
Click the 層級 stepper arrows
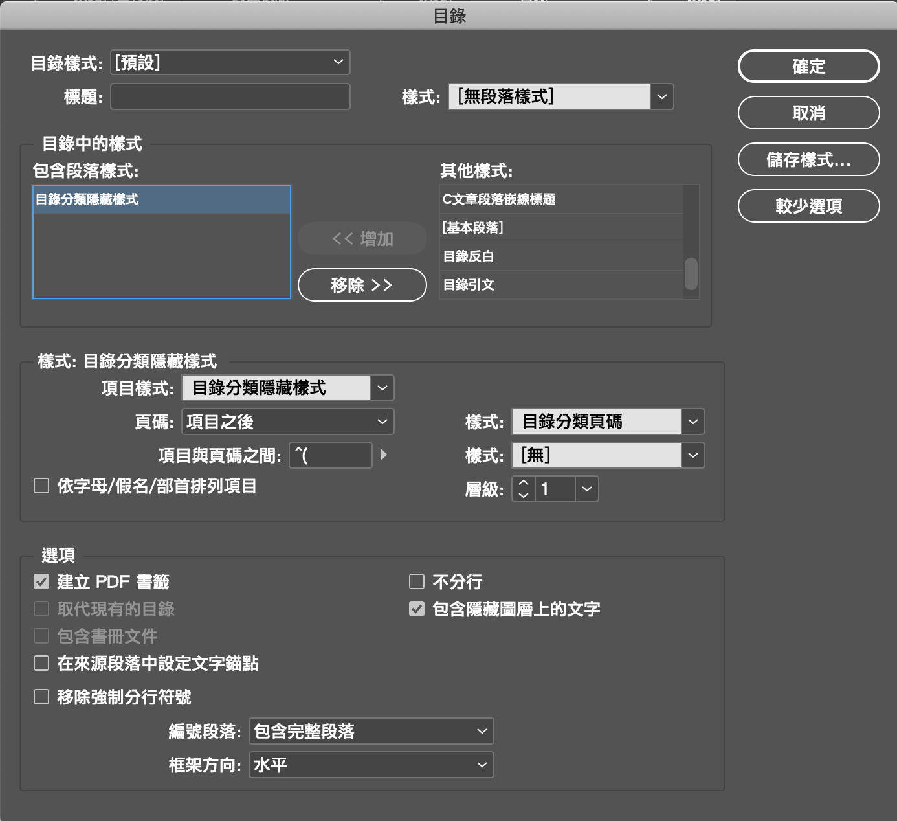click(x=524, y=489)
